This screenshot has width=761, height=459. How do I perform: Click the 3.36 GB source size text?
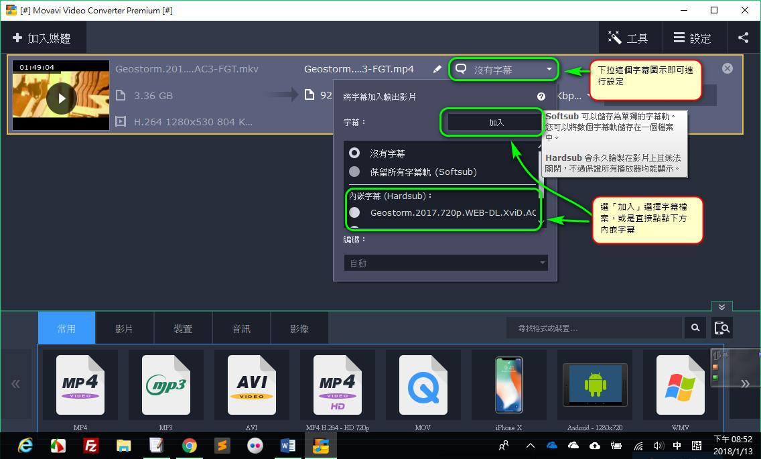pos(153,96)
